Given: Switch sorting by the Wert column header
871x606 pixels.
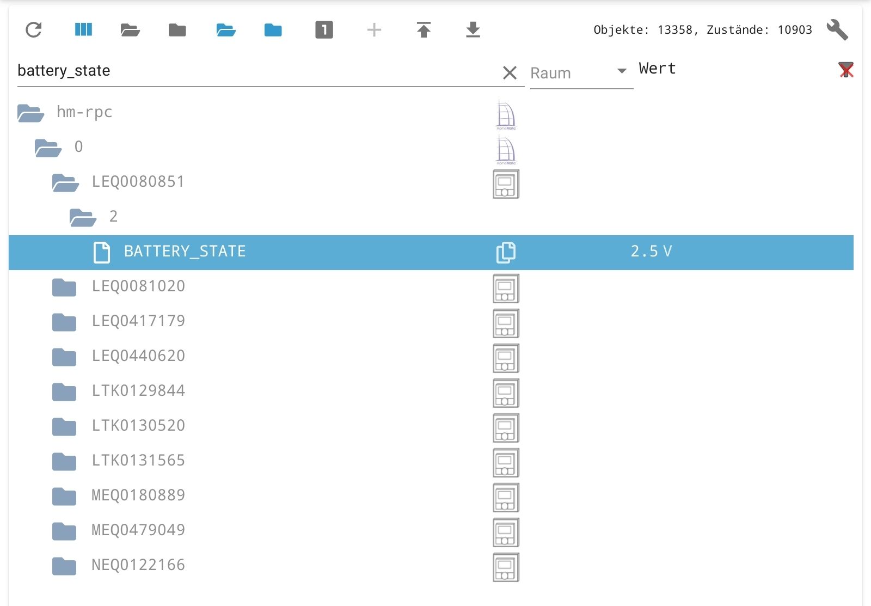Looking at the screenshot, I should click(x=657, y=69).
